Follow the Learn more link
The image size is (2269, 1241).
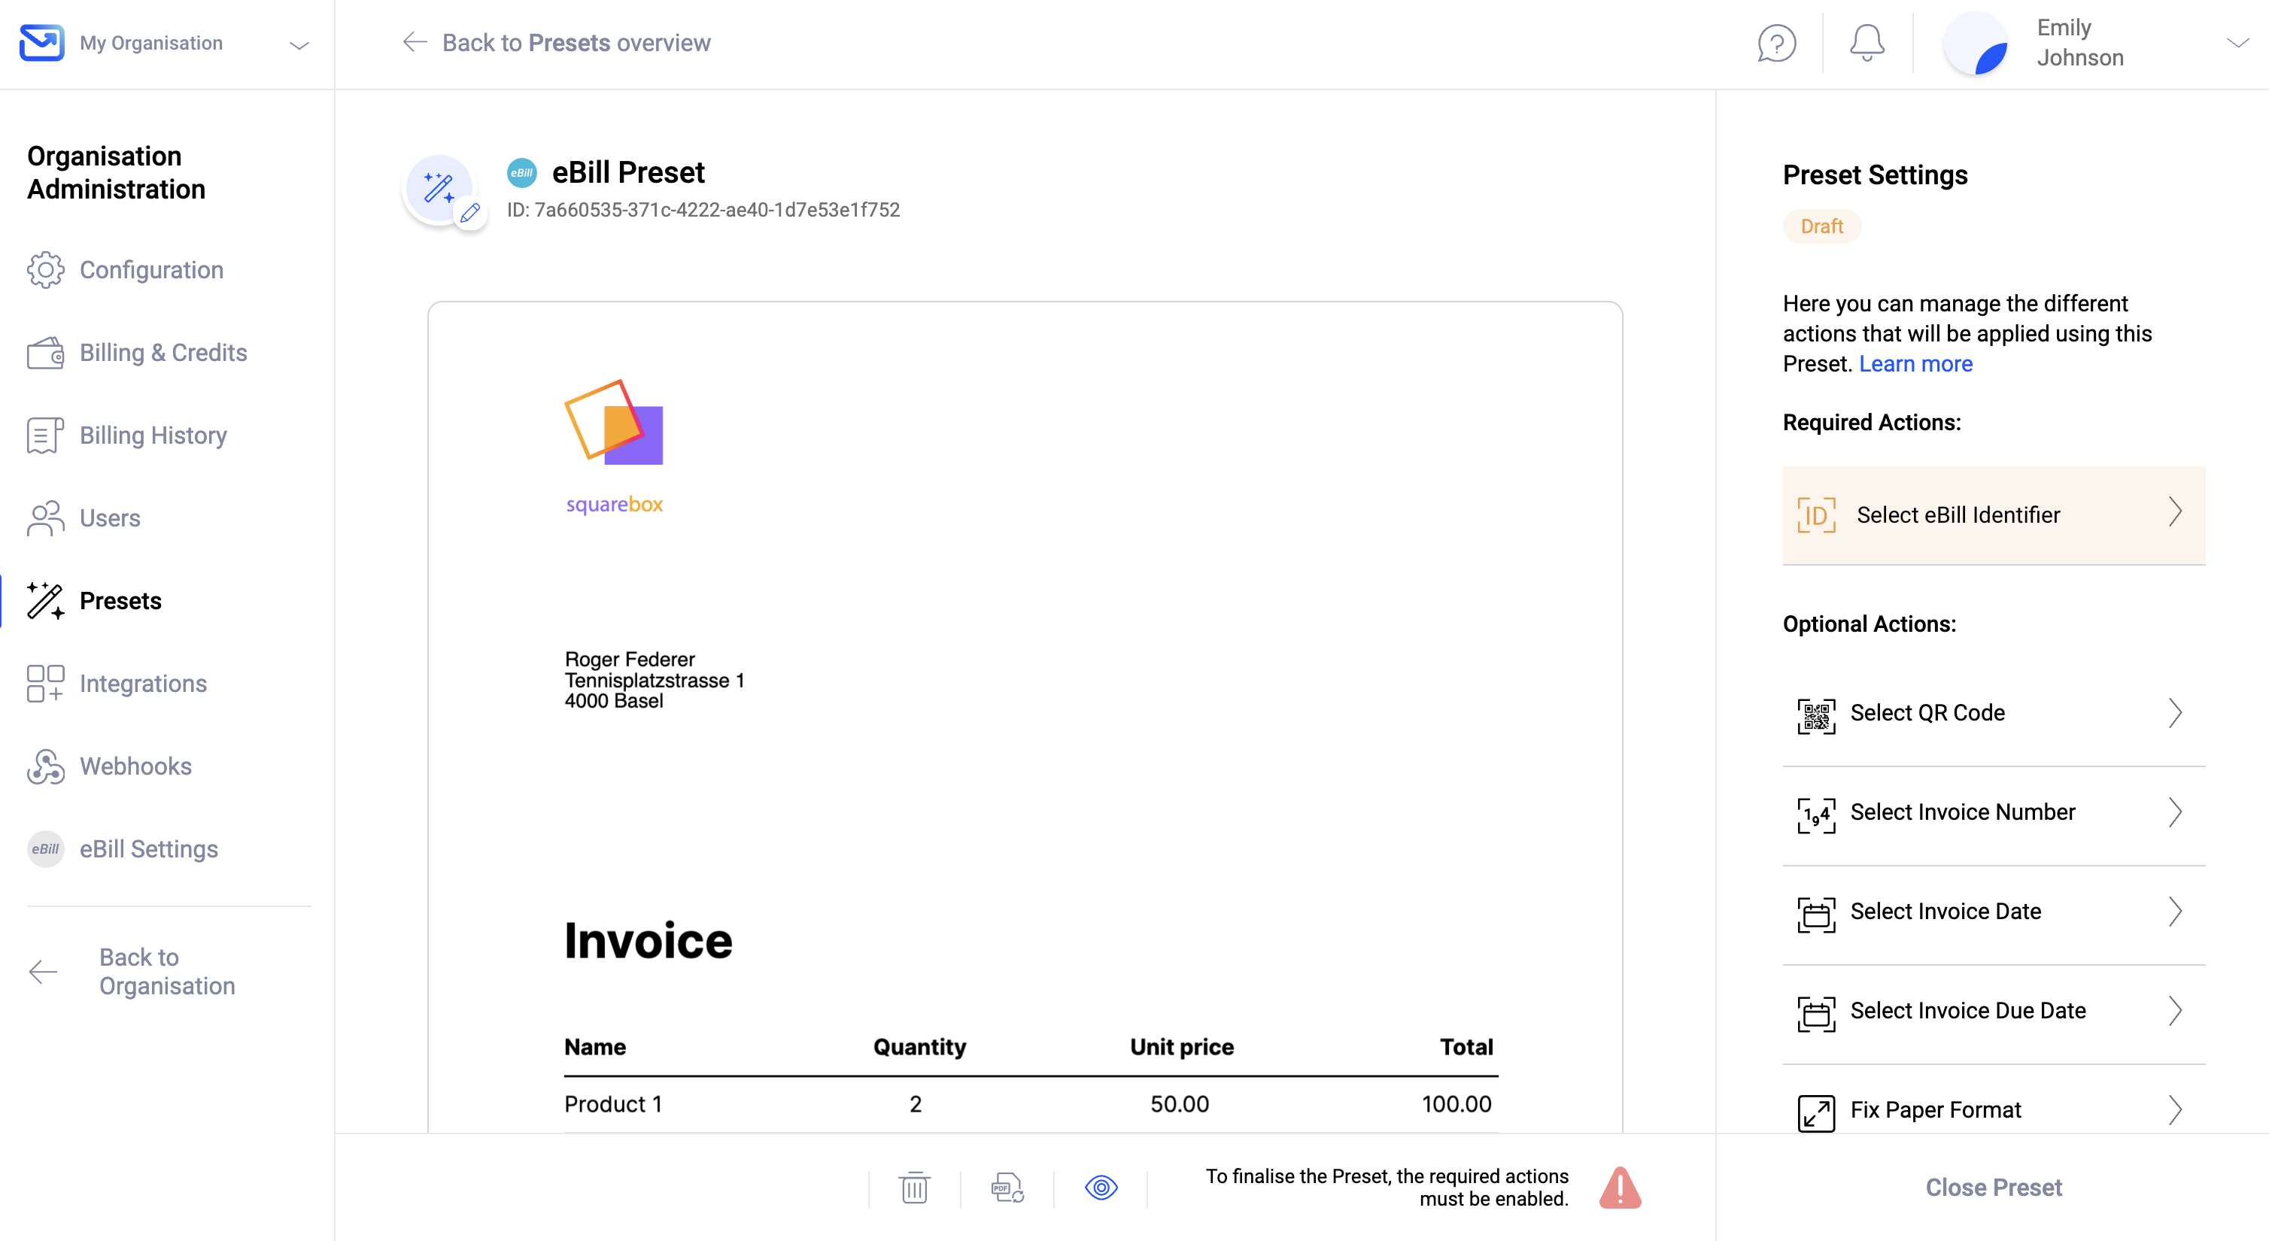1915,364
